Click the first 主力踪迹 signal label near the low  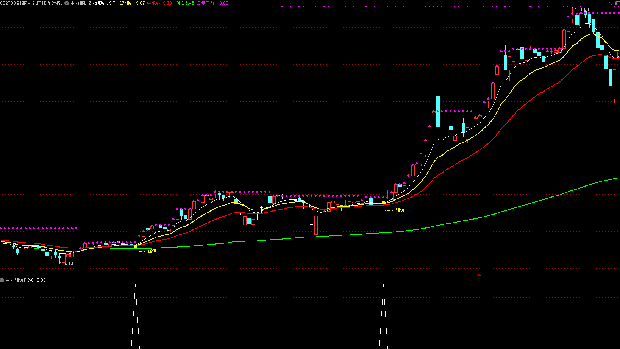[x=147, y=251]
